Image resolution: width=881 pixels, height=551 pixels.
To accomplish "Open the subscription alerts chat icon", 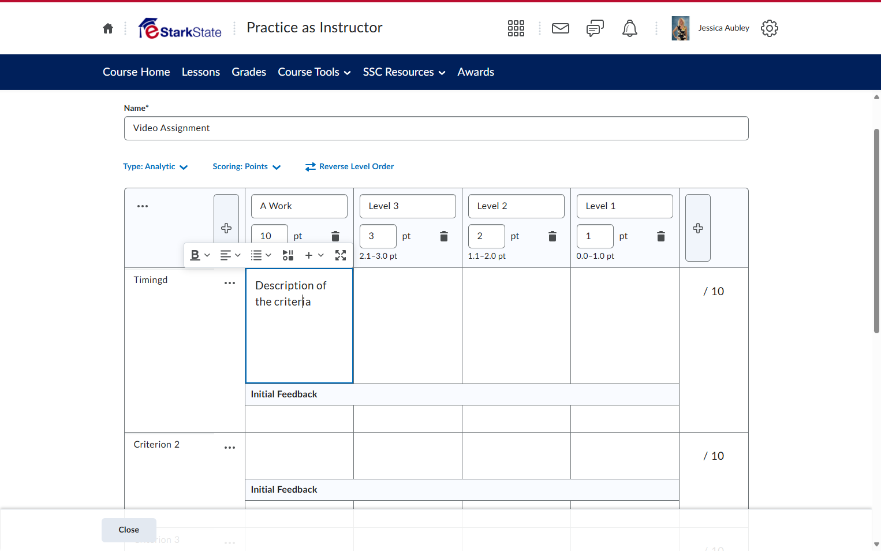I will (595, 28).
